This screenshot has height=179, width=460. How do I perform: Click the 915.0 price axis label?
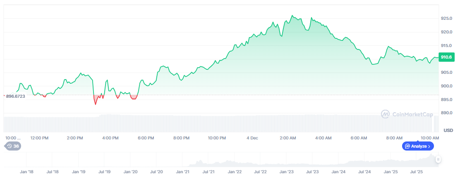446,46
